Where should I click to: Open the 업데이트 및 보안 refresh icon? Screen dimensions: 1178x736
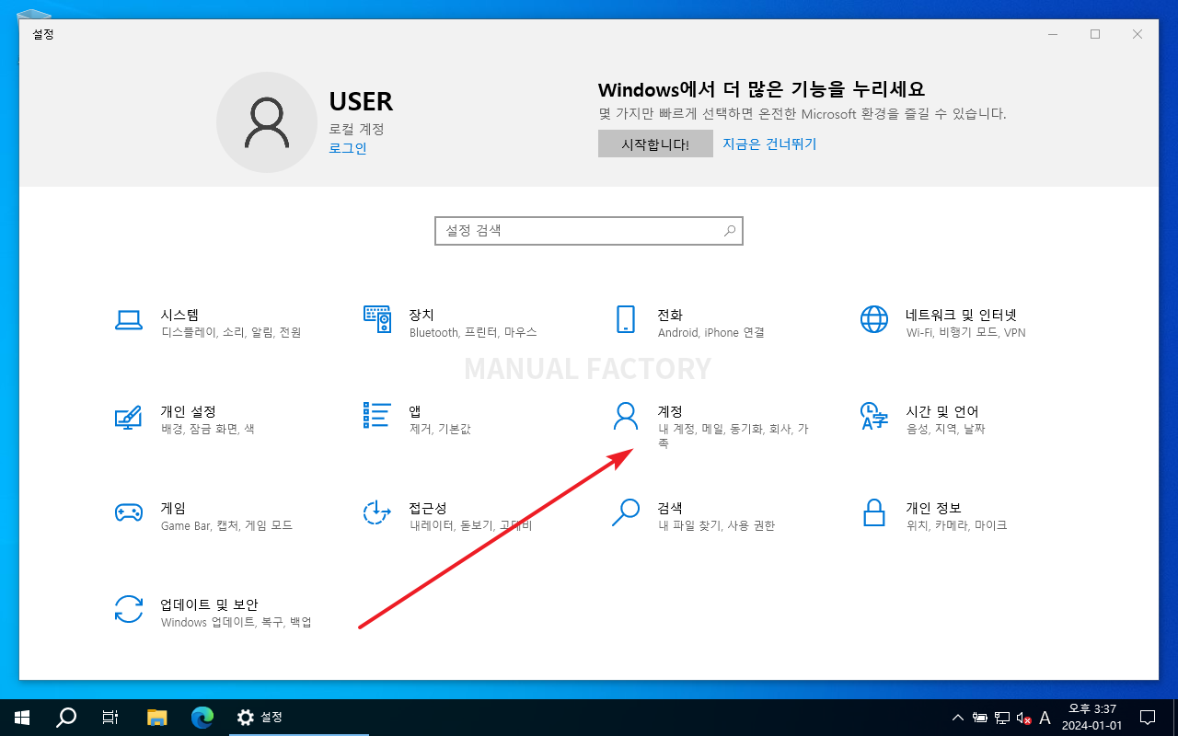[x=129, y=609]
